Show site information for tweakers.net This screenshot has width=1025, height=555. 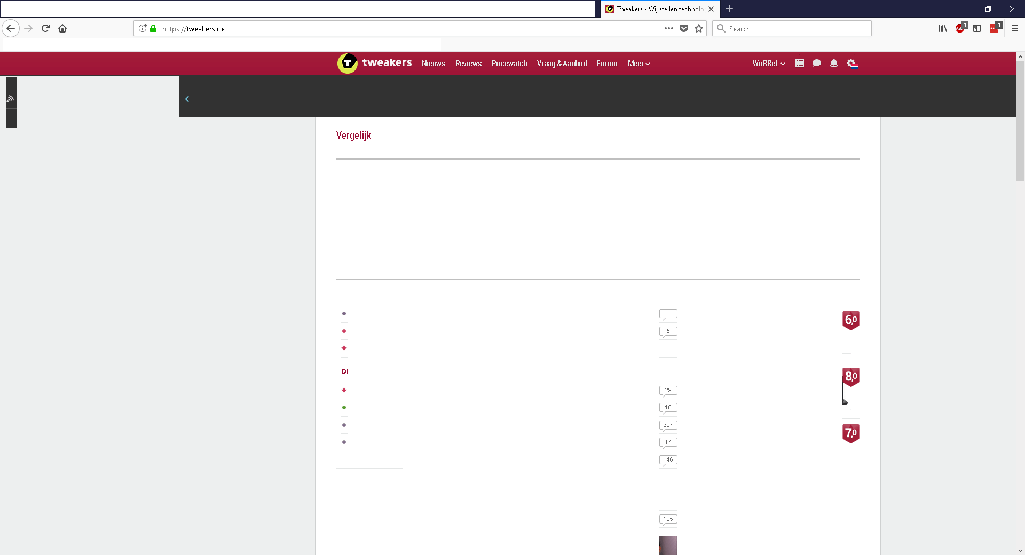click(143, 28)
